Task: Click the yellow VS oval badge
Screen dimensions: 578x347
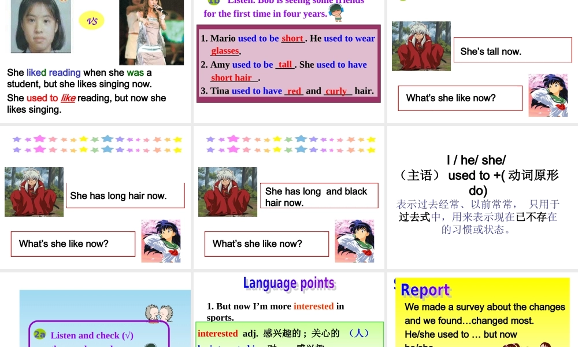Action: tap(91, 20)
